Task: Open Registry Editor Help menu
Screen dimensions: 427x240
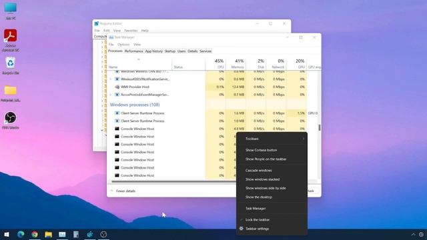Action: click(x=145, y=31)
